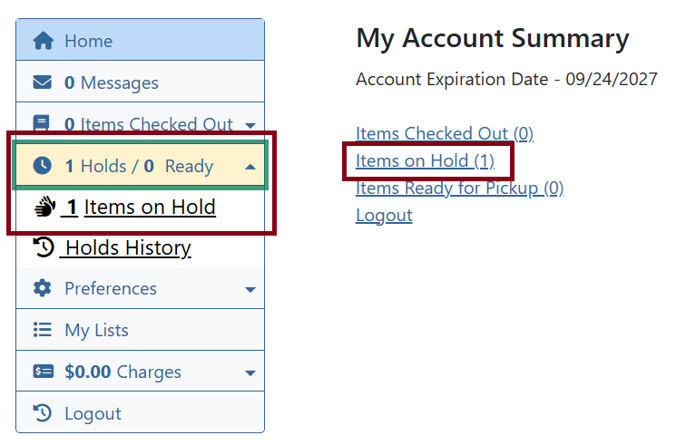Expand the Items Checked Out dropdown arrow
This screenshot has width=686, height=445.
tap(250, 125)
